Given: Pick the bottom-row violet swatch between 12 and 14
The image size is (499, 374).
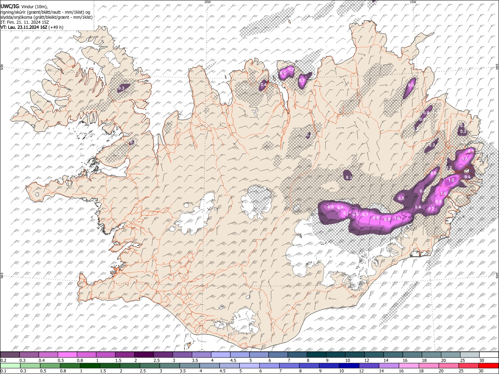Looking at the screenshot, I should pos(368,366).
